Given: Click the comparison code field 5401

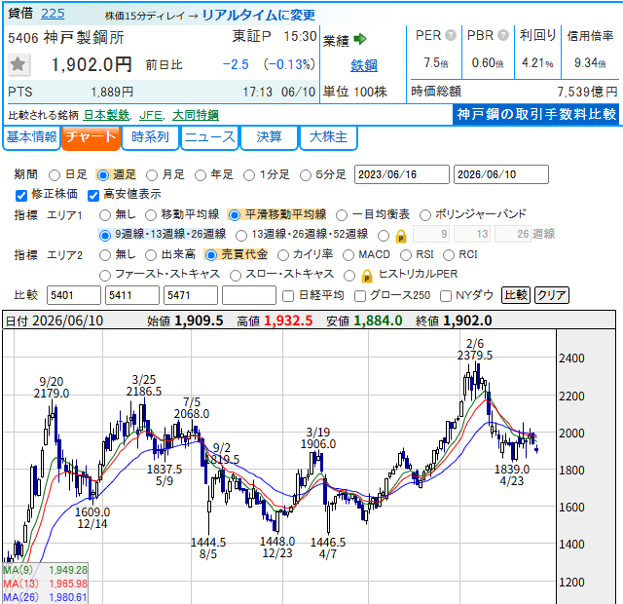Looking at the screenshot, I should point(74,295).
